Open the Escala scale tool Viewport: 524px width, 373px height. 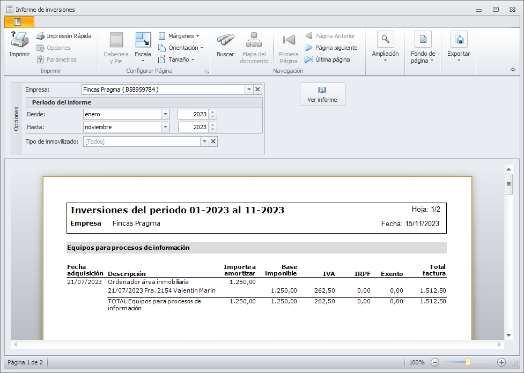[x=143, y=41]
